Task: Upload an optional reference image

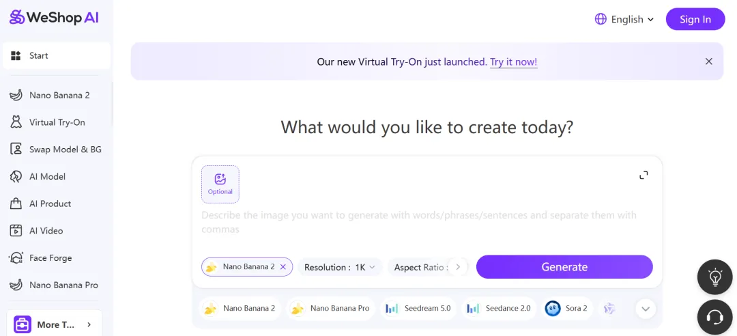Action: (220, 184)
